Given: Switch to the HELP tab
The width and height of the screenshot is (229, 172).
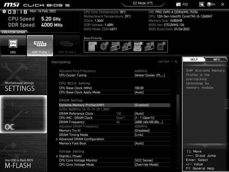Looking at the screenshot, I should [x=194, y=59].
